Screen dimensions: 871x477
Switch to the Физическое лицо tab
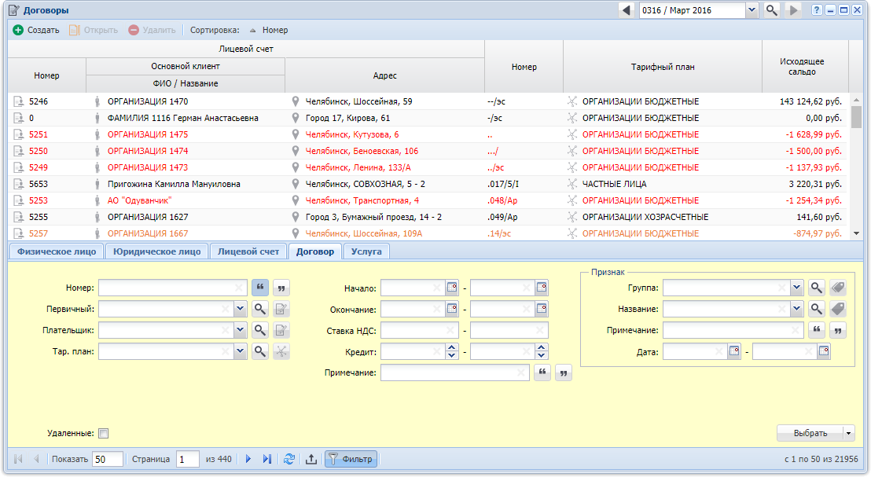[57, 251]
